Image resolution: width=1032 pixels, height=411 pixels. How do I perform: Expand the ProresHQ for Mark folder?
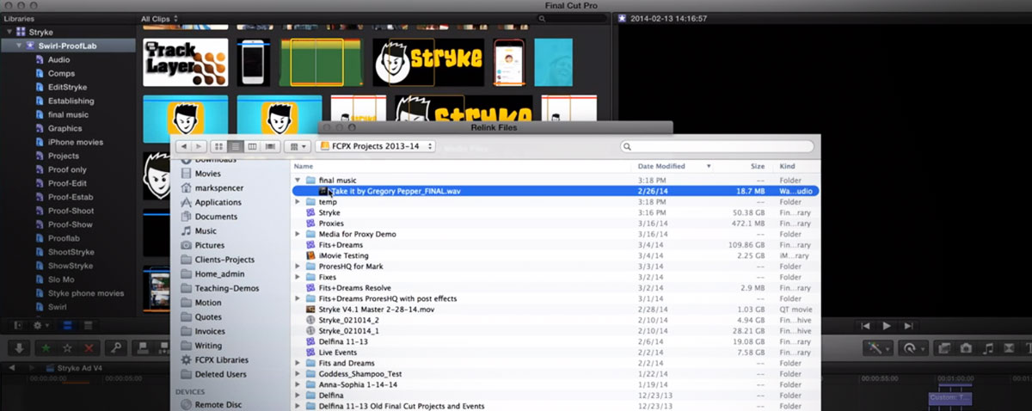[x=298, y=267]
